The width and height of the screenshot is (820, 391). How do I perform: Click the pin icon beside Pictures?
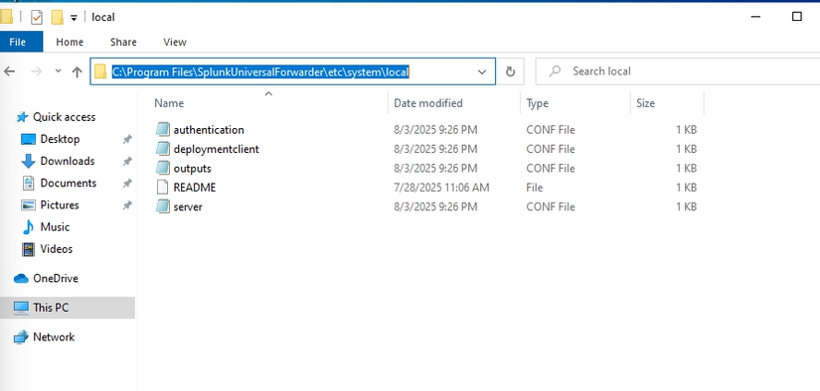click(126, 205)
